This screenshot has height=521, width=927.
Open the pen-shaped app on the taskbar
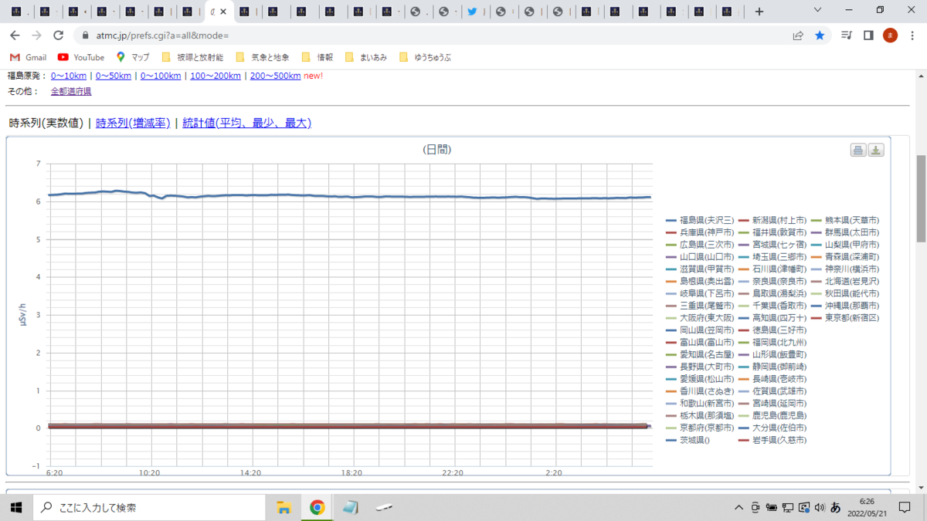(x=385, y=507)
